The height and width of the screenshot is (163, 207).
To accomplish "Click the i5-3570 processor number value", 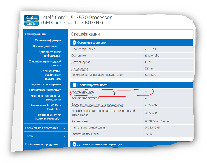I will coord(150,49).
